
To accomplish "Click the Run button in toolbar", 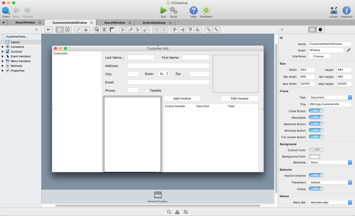I will tap(163, 11).
